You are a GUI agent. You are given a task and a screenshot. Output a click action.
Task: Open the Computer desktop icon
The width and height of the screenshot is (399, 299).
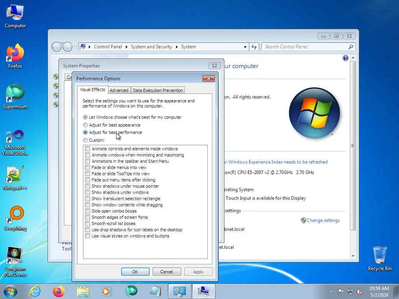[15, 16]
